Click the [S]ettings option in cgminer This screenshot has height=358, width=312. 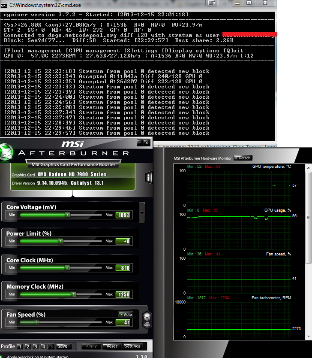pyautogui.click(x=141, y=51)
